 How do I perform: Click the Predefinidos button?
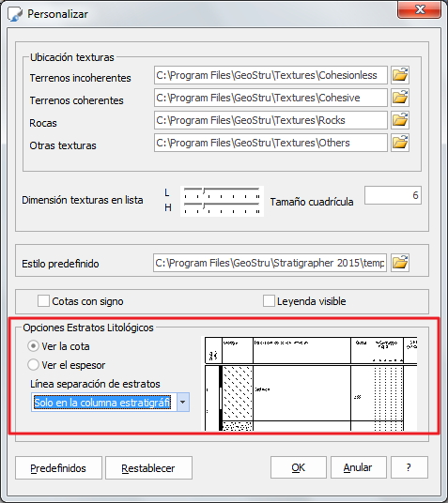click(x=58, y=468)
